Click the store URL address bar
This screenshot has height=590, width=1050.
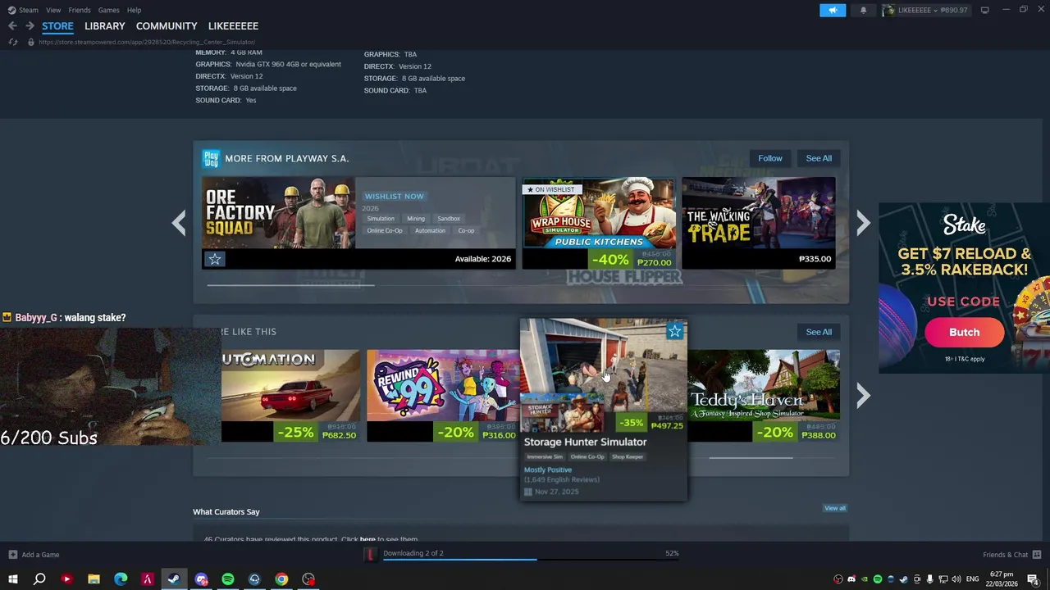pyautogui.click(x=147, y=42)
